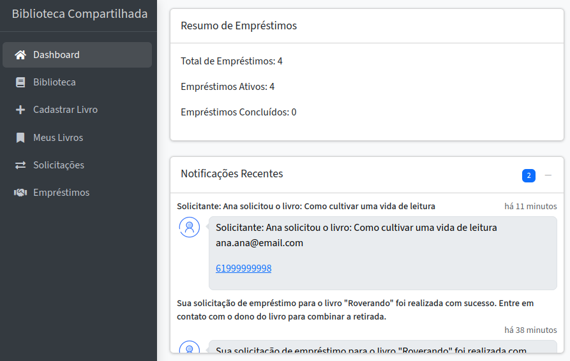Go to Cadastrar Livro page
The width and height of the screenshot is (570, 361).
77,110
